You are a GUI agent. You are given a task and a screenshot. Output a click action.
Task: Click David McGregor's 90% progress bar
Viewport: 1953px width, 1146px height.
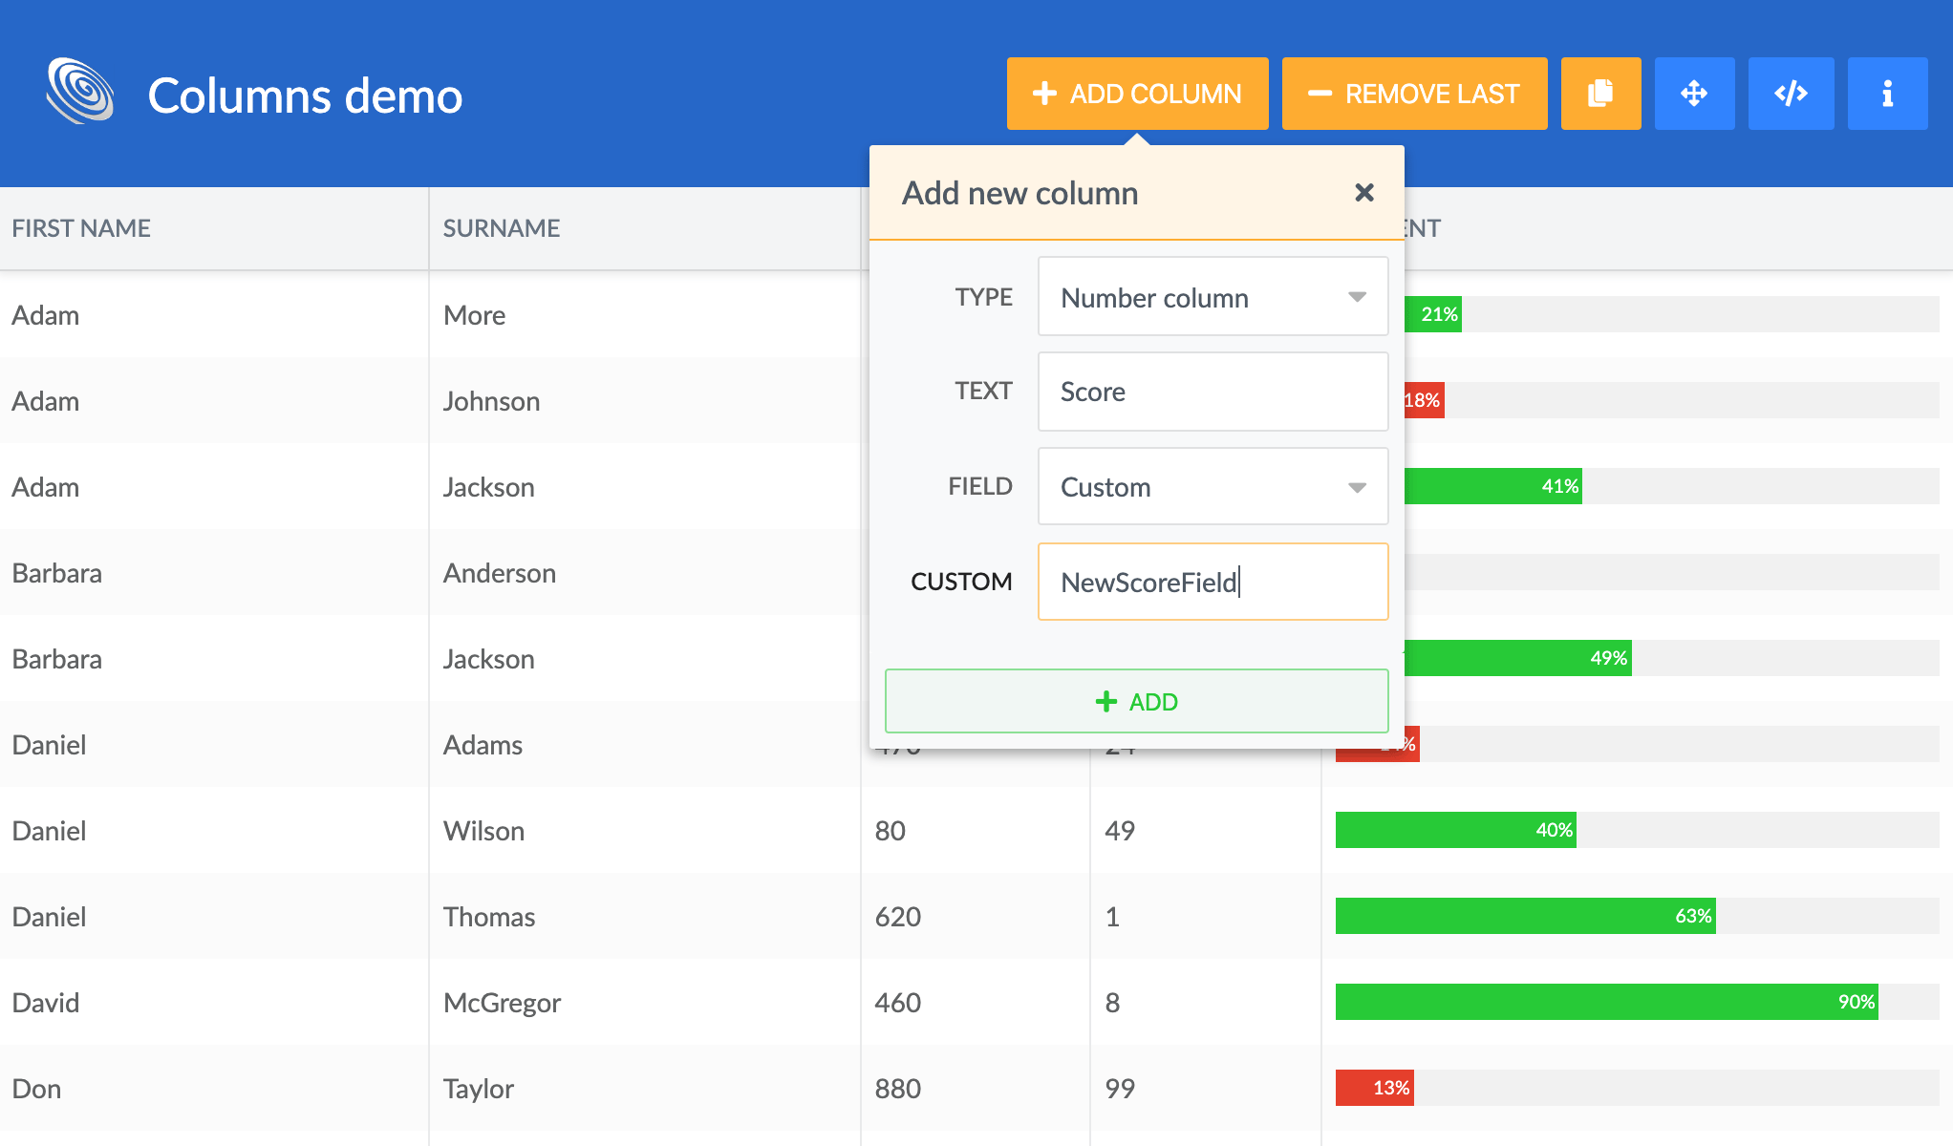[x=1605, y=1002]
